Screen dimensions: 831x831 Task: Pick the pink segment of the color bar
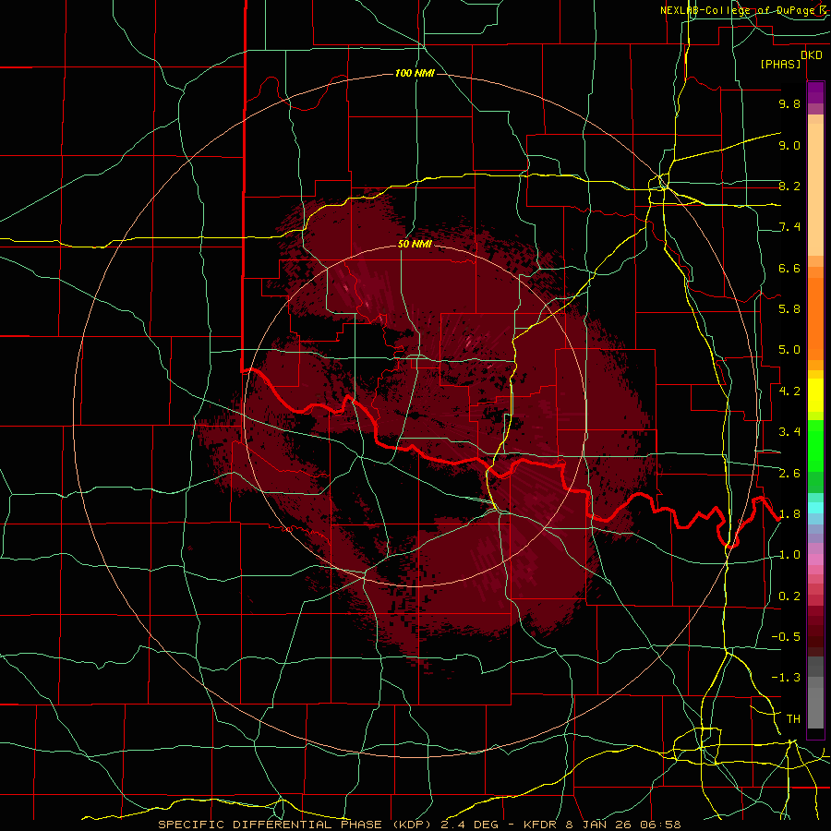click(x=815, y=560)
